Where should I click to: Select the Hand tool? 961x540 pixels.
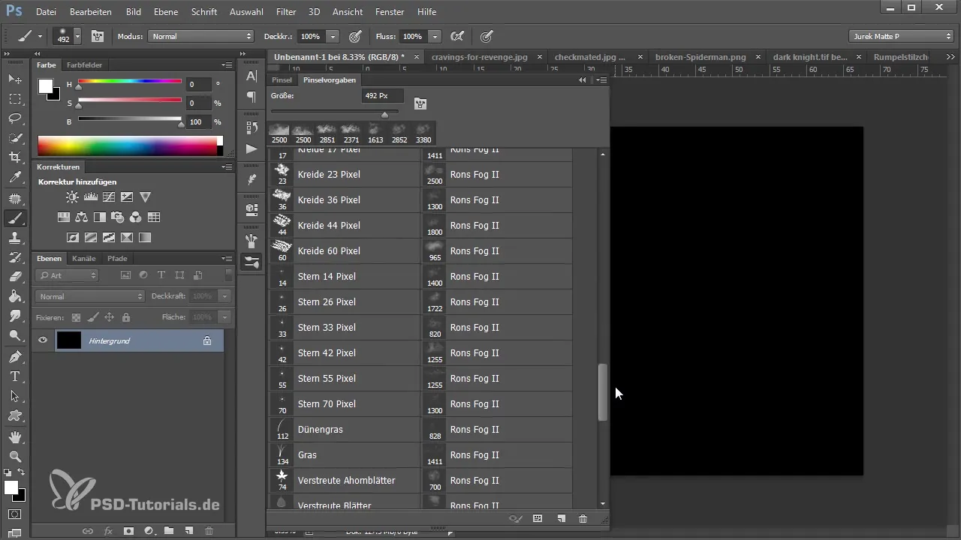[x=15, y=436]
